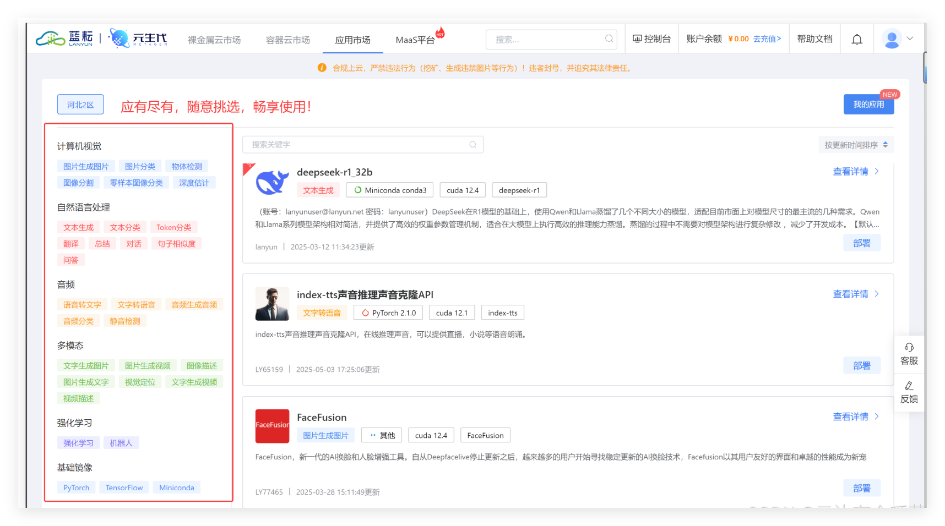The image size is (945, 526).
Task: Open 控制台 console
Action: point(652,39)
